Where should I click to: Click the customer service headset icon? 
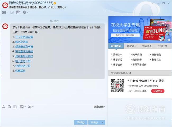(25, 12)
